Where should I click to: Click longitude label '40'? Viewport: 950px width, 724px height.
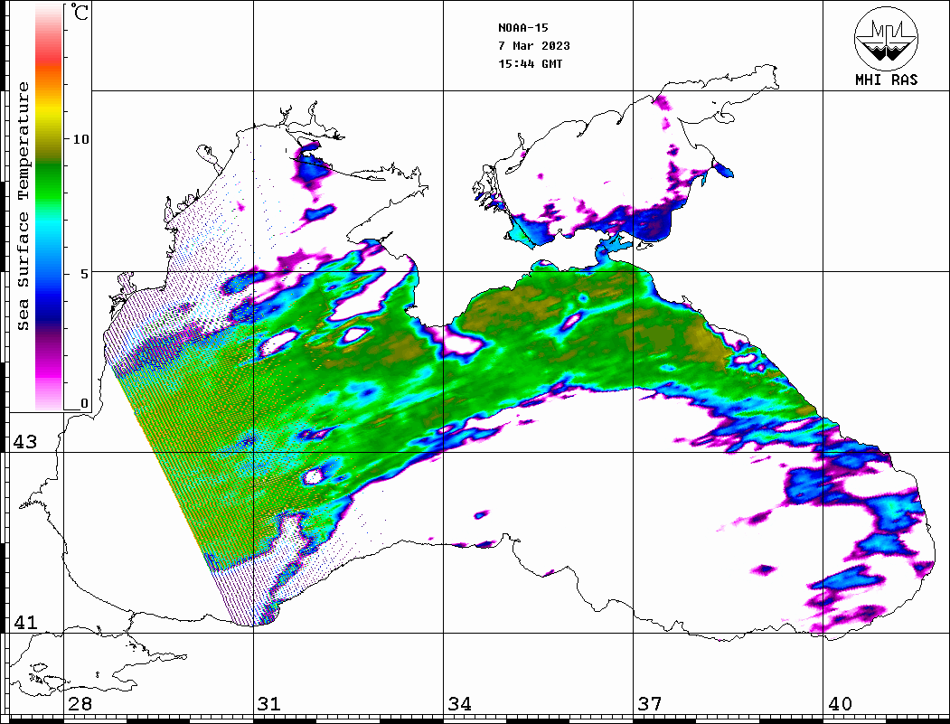coord(840,704)
